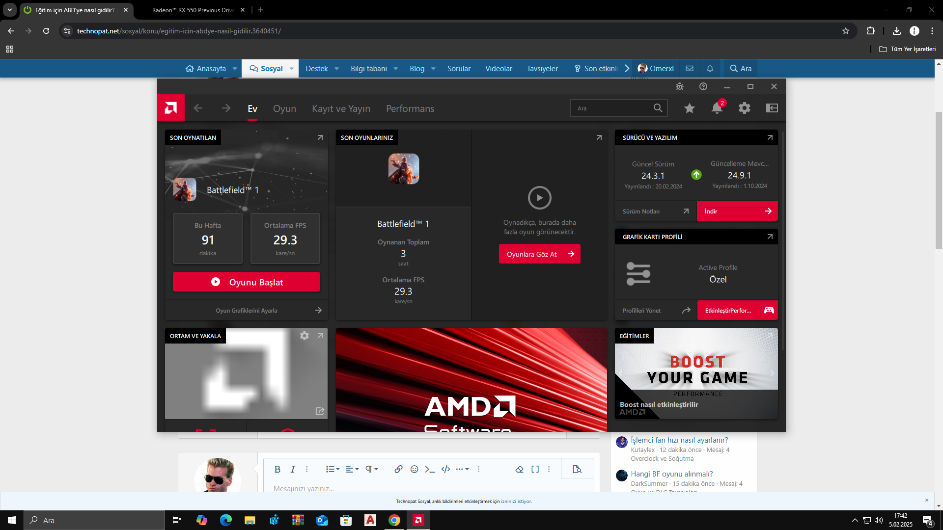Open AMD settings gear icon
The image size is (943, 530).
coord(744,108)
